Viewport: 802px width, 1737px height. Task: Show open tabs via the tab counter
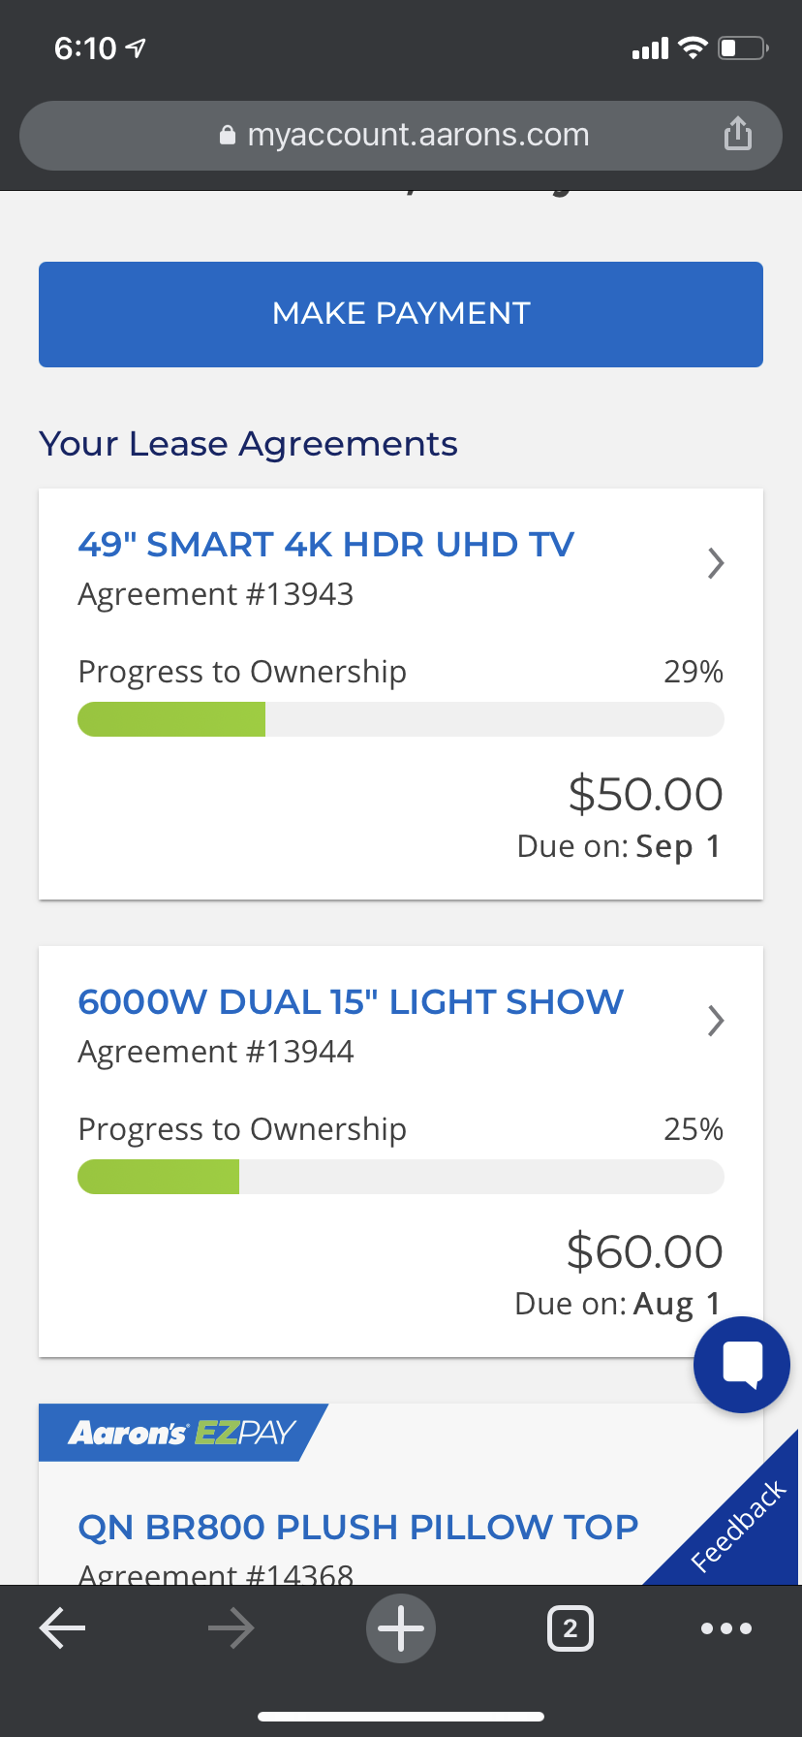(x=570, y=1628)
